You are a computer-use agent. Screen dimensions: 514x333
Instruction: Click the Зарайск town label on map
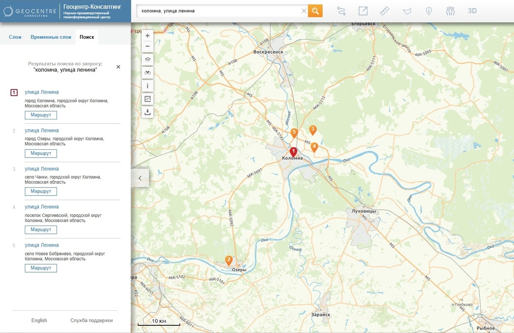(x=321, y=315)
